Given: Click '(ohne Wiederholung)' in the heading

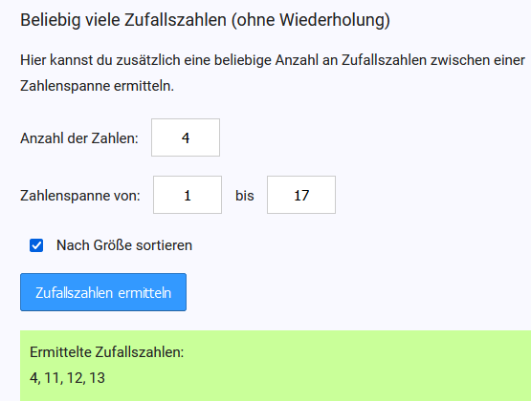Looking at the screenshot, I should pyautogui.click(x=311, y=20).
